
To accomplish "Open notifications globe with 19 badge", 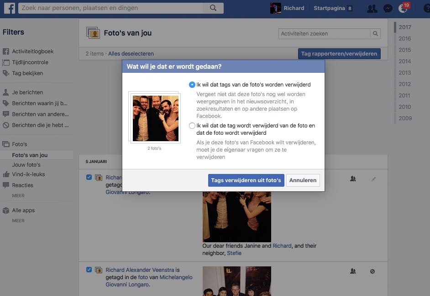I will point(404,8).
